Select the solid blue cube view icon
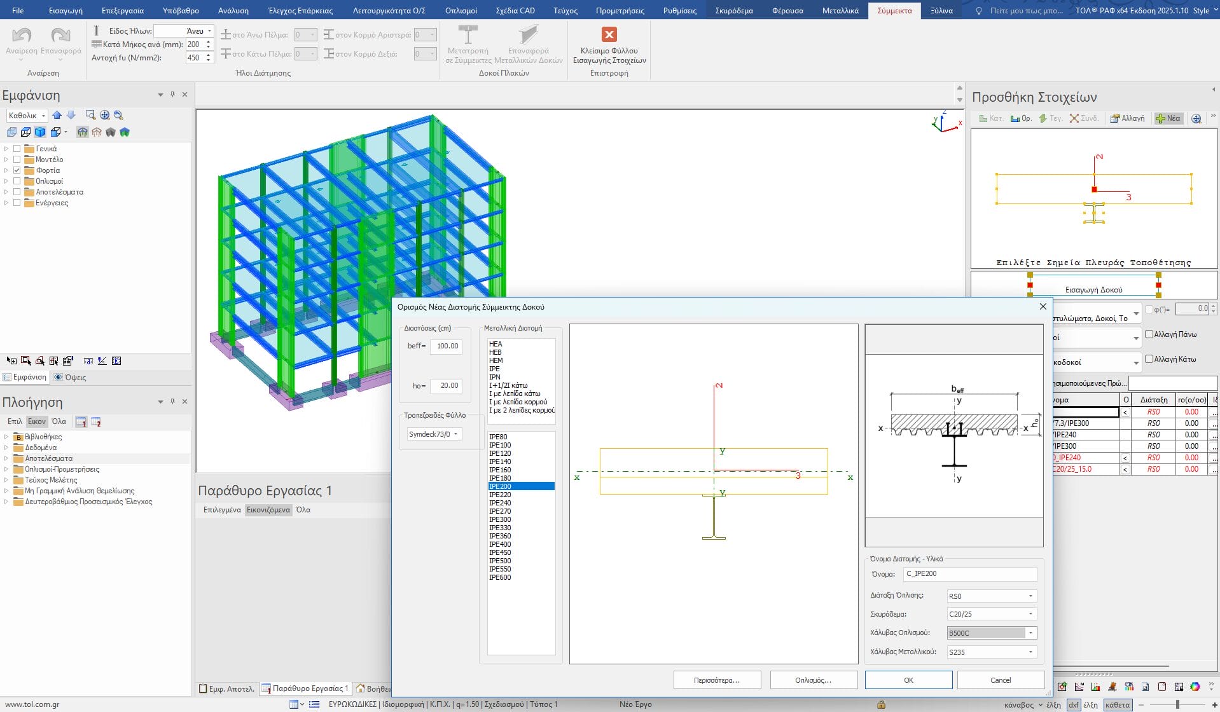1220x712 pixels. [40, 132]
